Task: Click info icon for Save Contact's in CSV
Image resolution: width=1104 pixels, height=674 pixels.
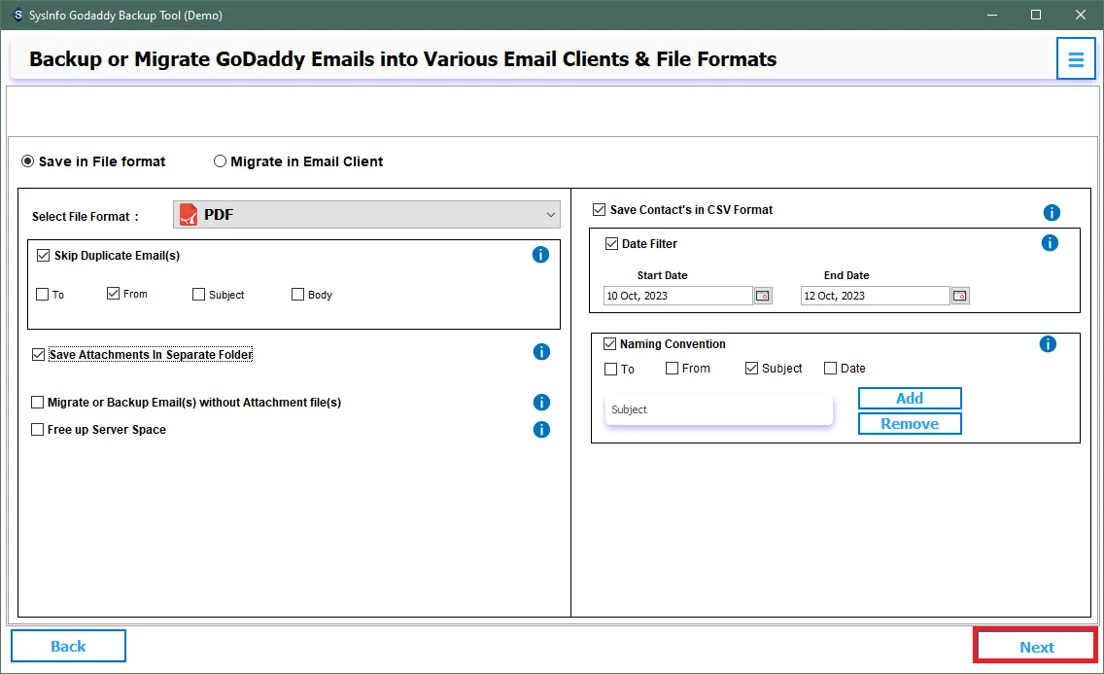Action: point(1052,213)
